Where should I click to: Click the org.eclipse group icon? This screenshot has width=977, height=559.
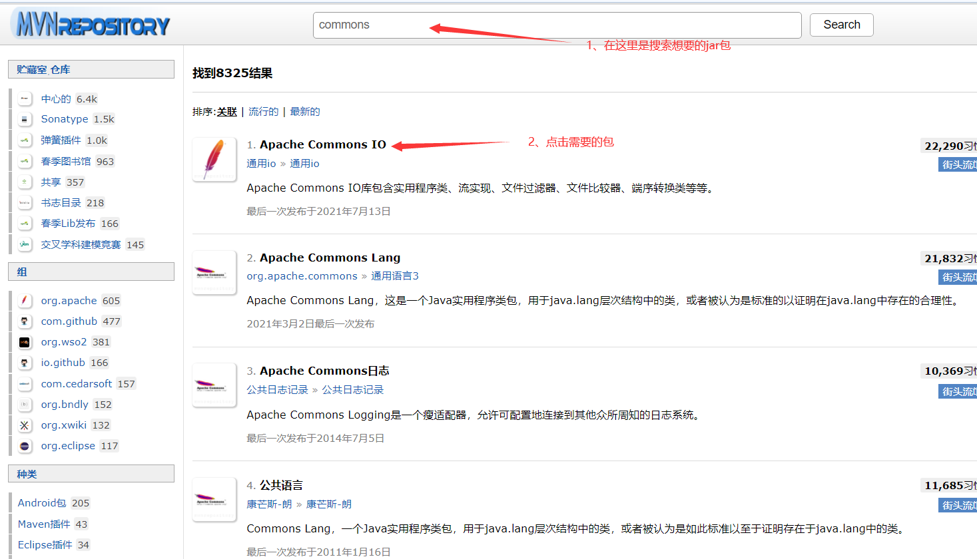[x=25, y=446]
